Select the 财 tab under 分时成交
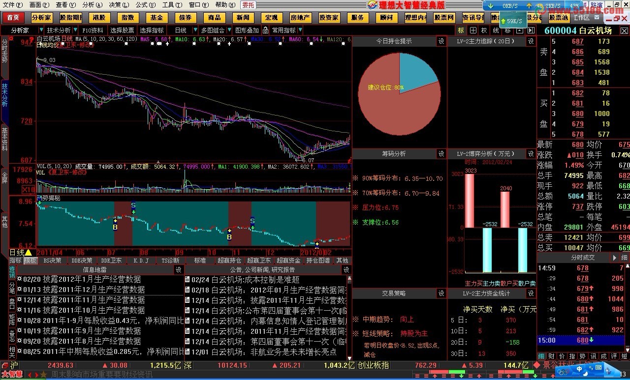 pos(550,356)
